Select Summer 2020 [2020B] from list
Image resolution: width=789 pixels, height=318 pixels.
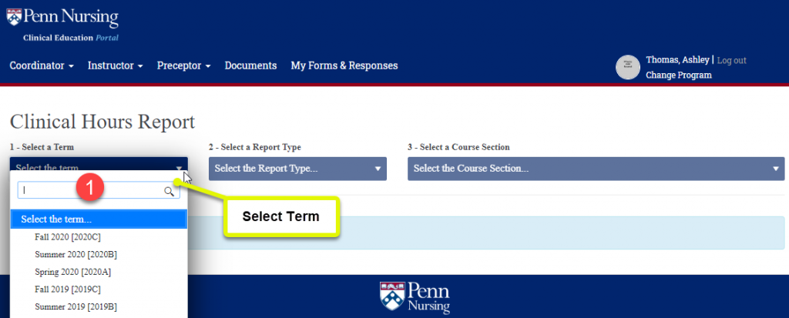pos(76,255)
